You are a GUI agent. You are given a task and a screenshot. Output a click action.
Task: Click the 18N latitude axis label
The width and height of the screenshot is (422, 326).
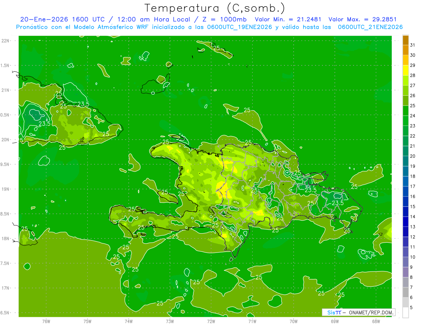click(6, 238)
